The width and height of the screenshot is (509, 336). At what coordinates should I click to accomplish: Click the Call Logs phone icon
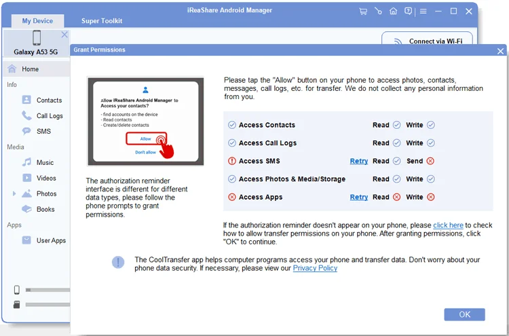(26, 115)
